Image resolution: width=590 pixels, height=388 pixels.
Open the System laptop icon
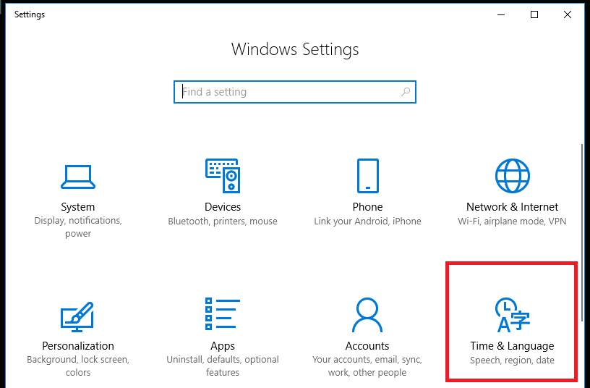[x=78, y=177]
